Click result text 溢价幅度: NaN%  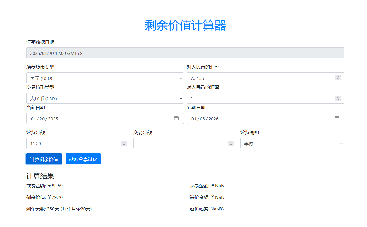207,209
